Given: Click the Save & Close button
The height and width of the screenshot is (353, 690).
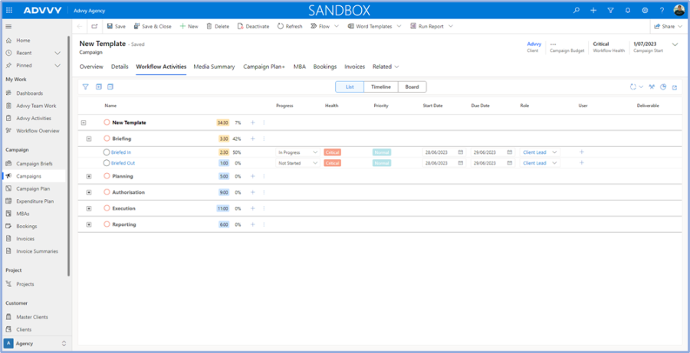Looking at the screenshot, I should coord(152,26).
